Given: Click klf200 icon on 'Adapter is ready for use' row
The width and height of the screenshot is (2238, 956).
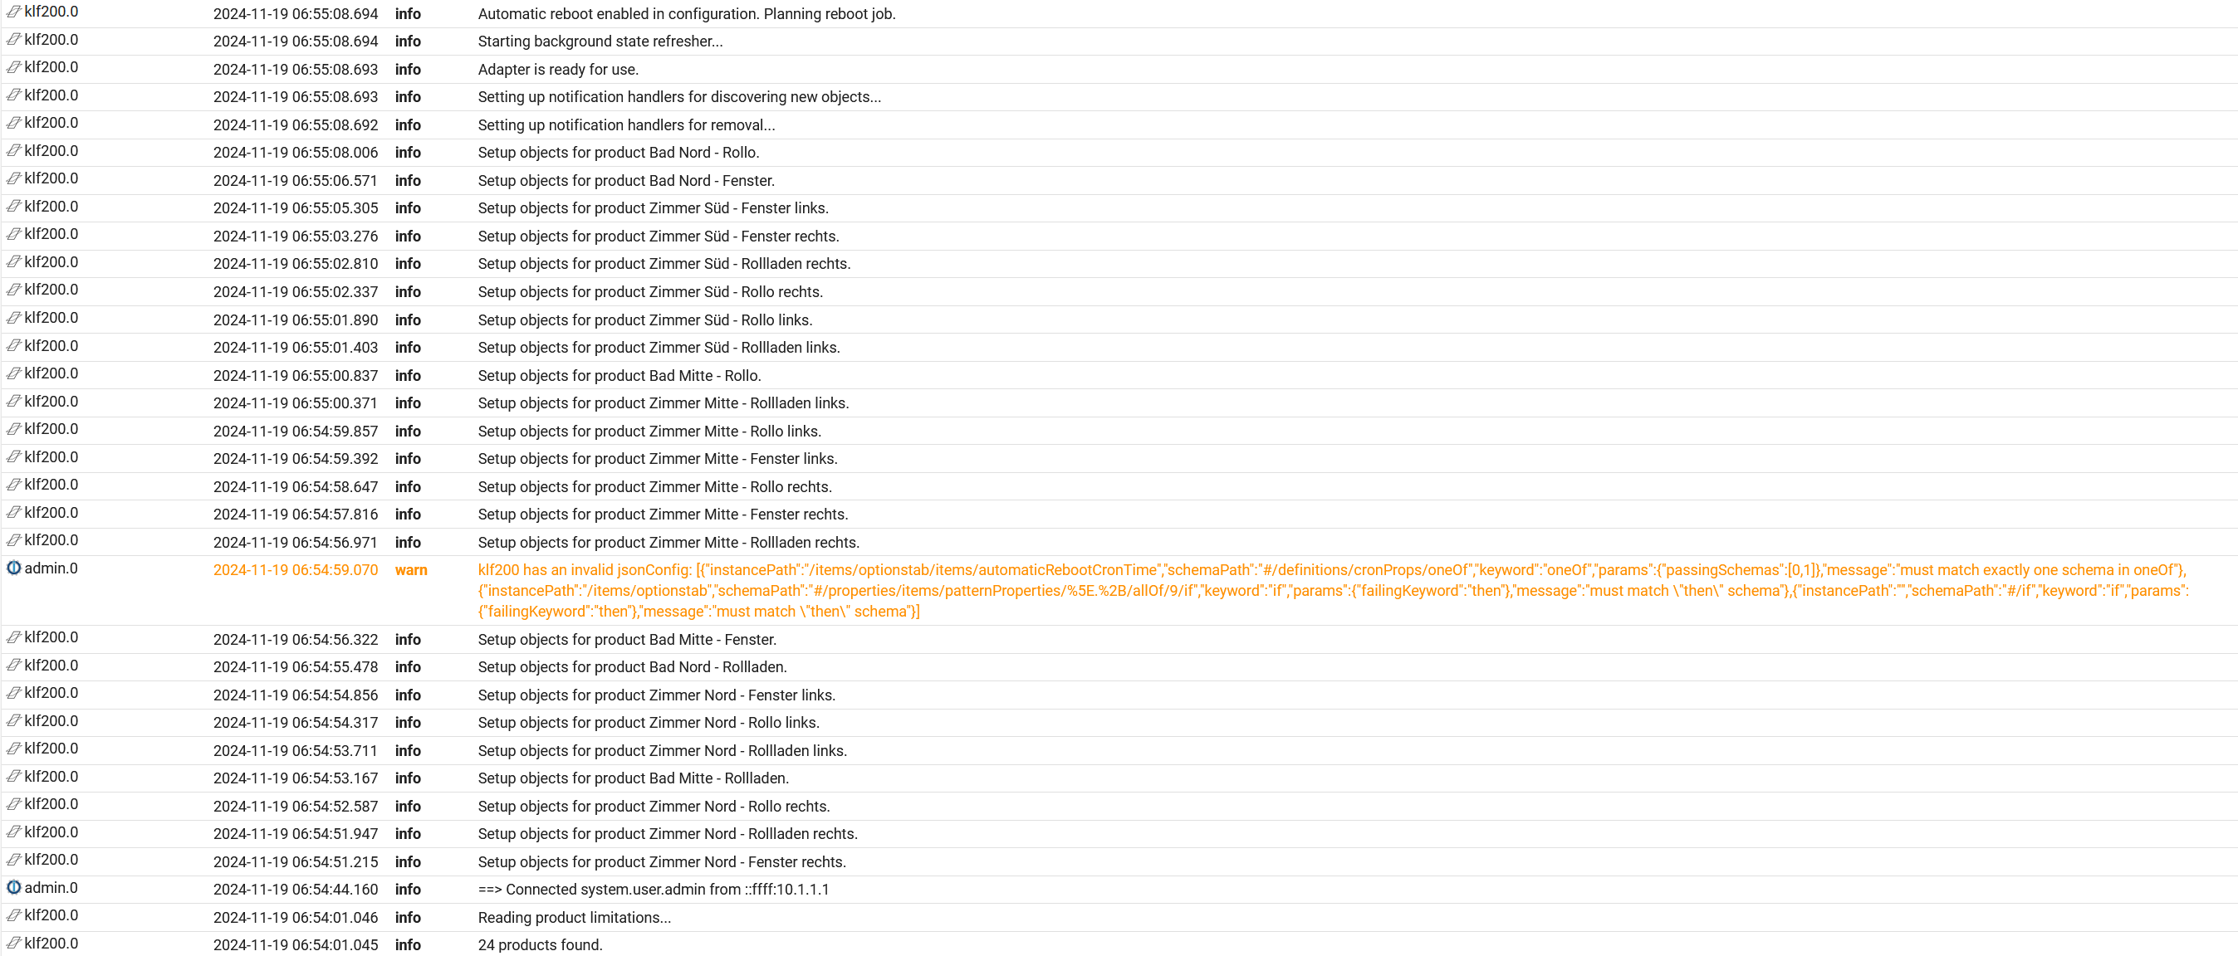Looking at the screenshot, I should coord(14,68).
